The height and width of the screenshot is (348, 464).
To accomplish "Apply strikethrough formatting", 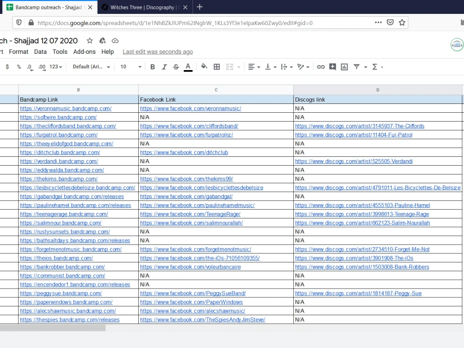I will point(176,67).
